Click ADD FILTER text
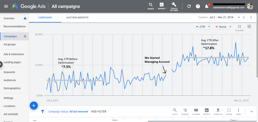This screenshot has height=122, width=258. 99,111
